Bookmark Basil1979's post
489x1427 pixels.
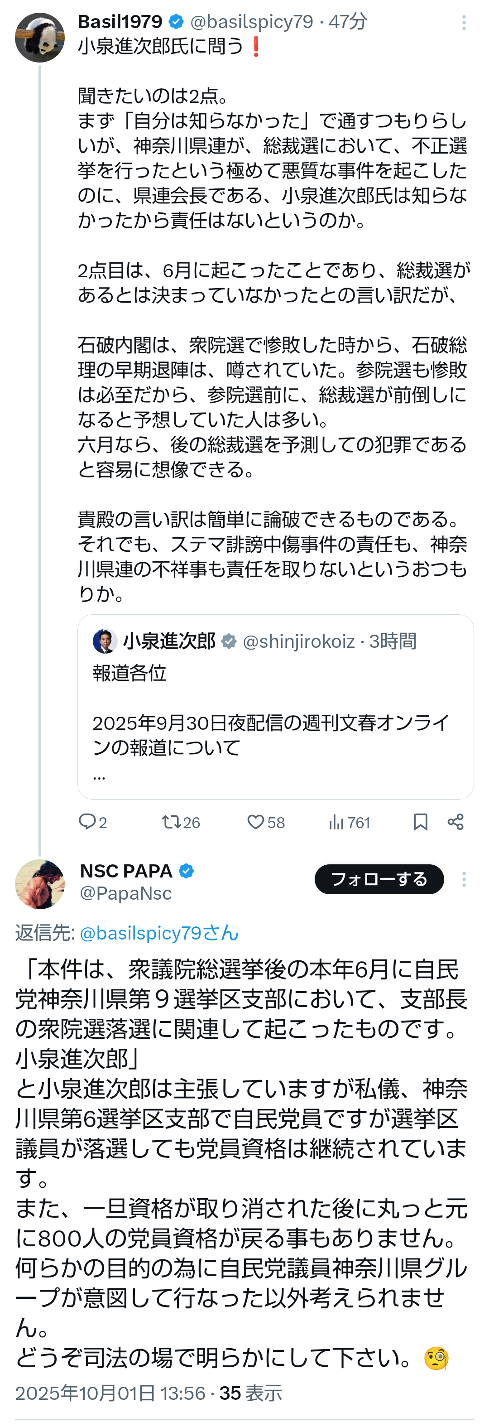pos(420,822)
